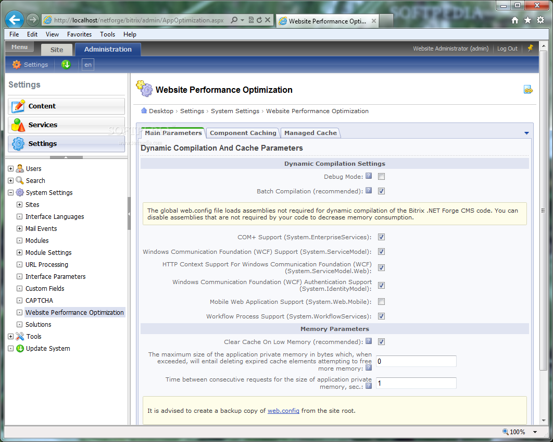This screenshot has height=442, width=553.
Task: Click help icon beside Clear Cache On Low Memory
Action: pyautogui.click(x=369, y=341)
